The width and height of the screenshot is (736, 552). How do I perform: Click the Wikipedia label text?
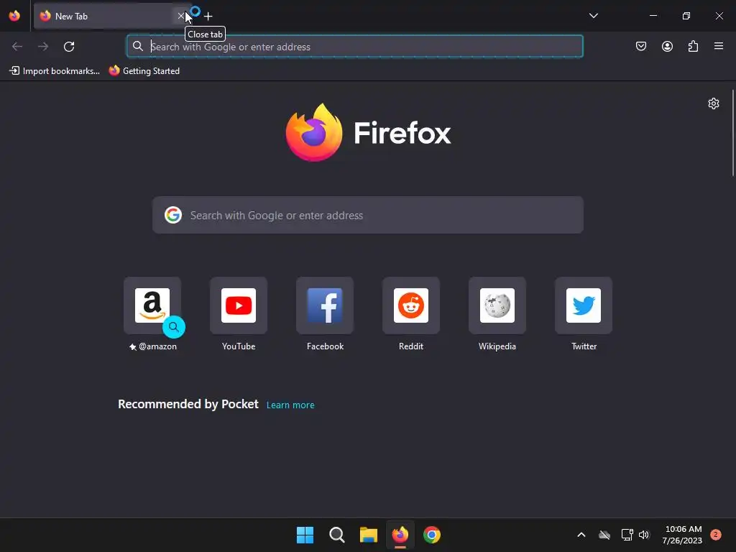(497, 346)
